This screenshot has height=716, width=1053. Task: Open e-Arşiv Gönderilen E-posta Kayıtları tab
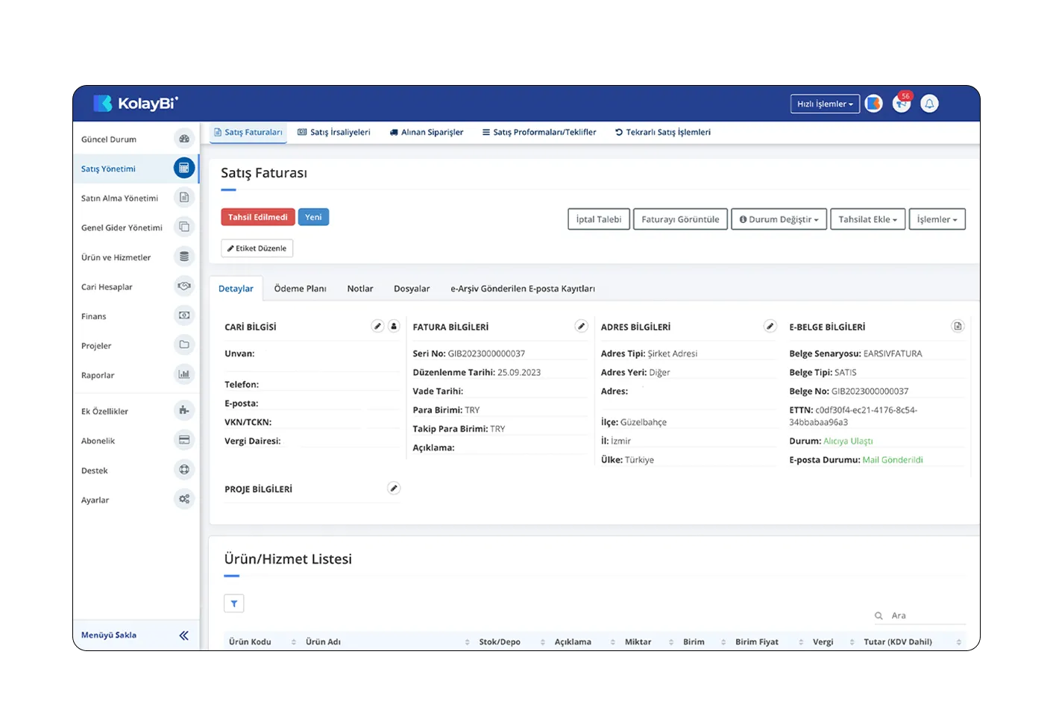coord(523,289)
